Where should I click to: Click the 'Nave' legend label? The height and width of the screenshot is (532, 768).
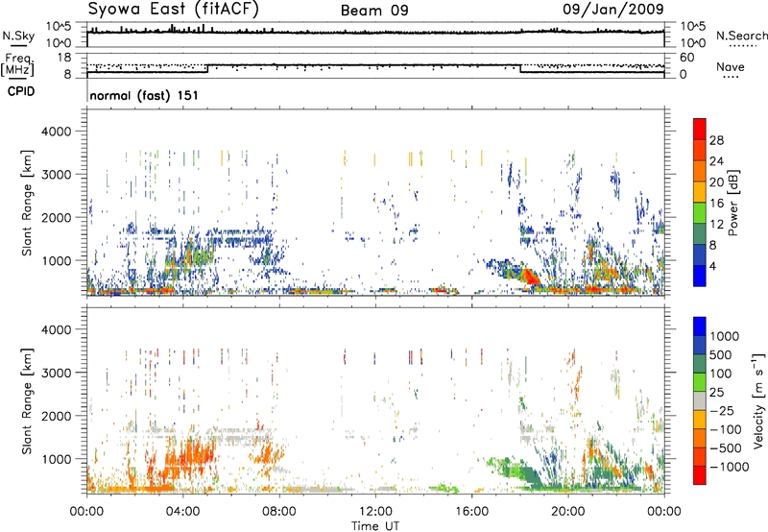(x=731, y=66)
